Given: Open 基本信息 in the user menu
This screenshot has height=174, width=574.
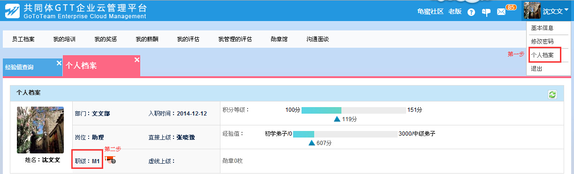Looking at the screenshot, I should (543, 28).
